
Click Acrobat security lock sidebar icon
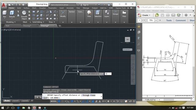(x=139, y=26)
